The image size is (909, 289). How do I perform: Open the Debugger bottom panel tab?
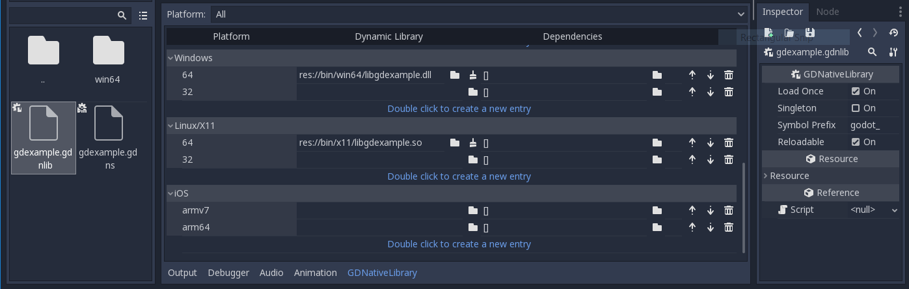pyautogui.click(x=228, y=273)
